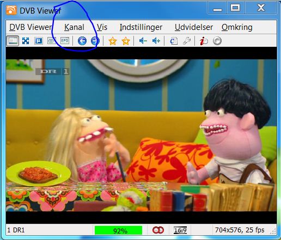Increase volume with speaker plus icon

tap(156, 41)
